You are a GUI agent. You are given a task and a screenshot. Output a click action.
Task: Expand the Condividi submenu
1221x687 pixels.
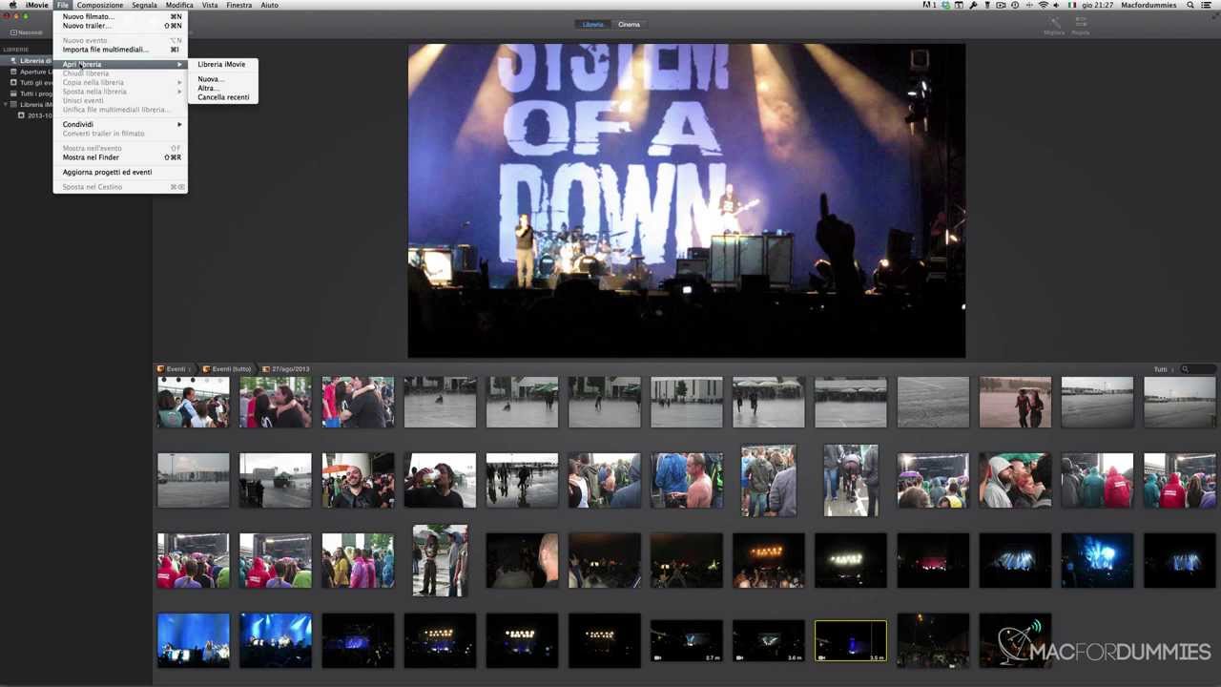(x=120, y=124)
